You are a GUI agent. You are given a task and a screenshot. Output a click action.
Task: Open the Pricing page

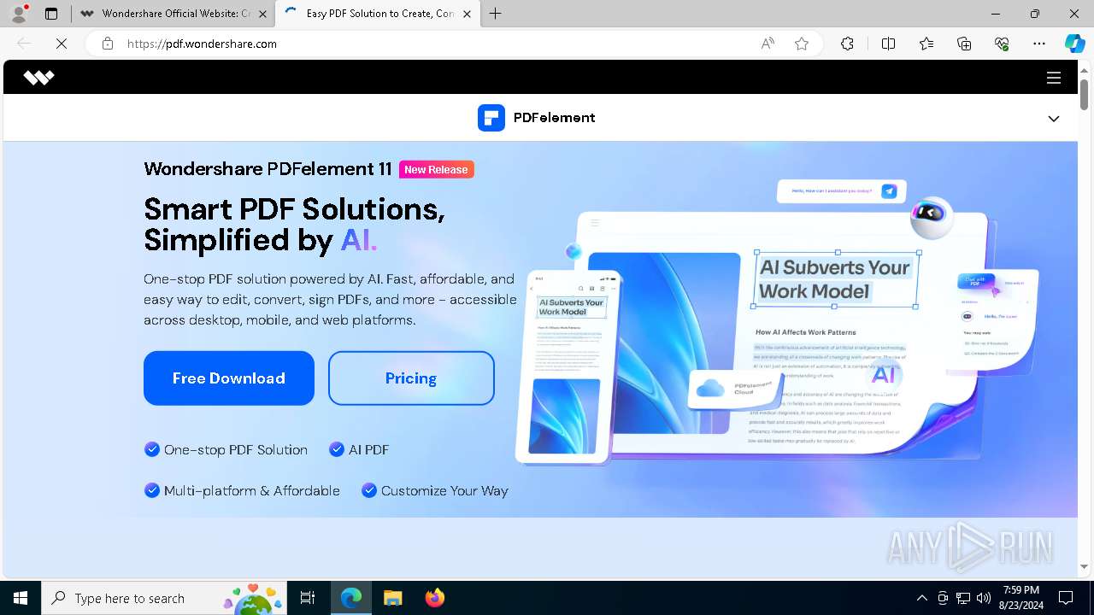coord(411,378)
